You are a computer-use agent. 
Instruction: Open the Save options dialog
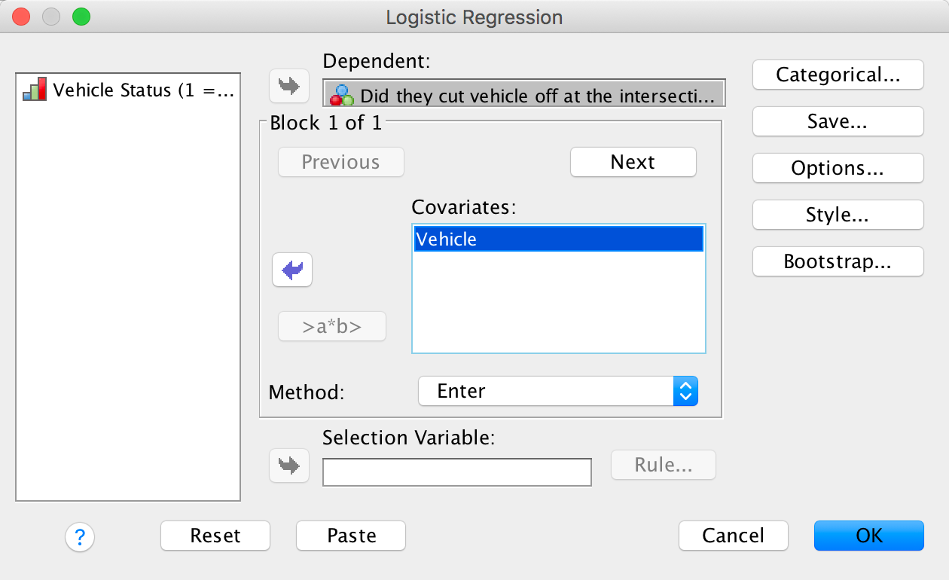pyautogui.click(x=838, y=122)
